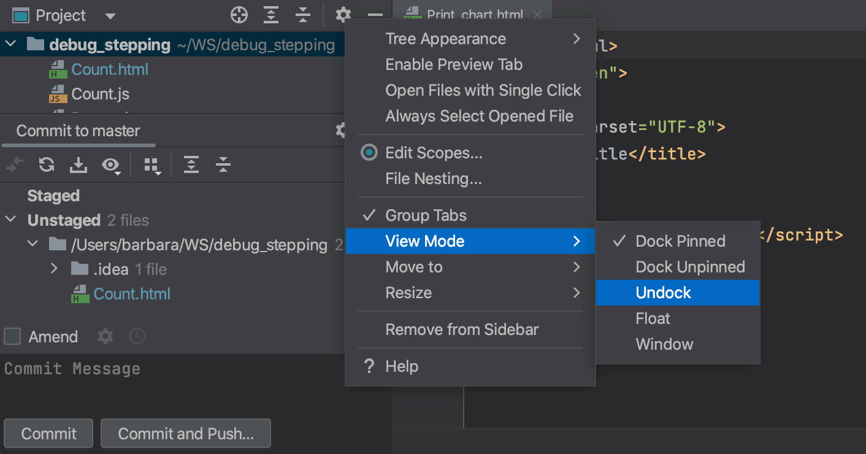Select the Edit Scopes radio option
866x454 pixels.
[369, 153]
